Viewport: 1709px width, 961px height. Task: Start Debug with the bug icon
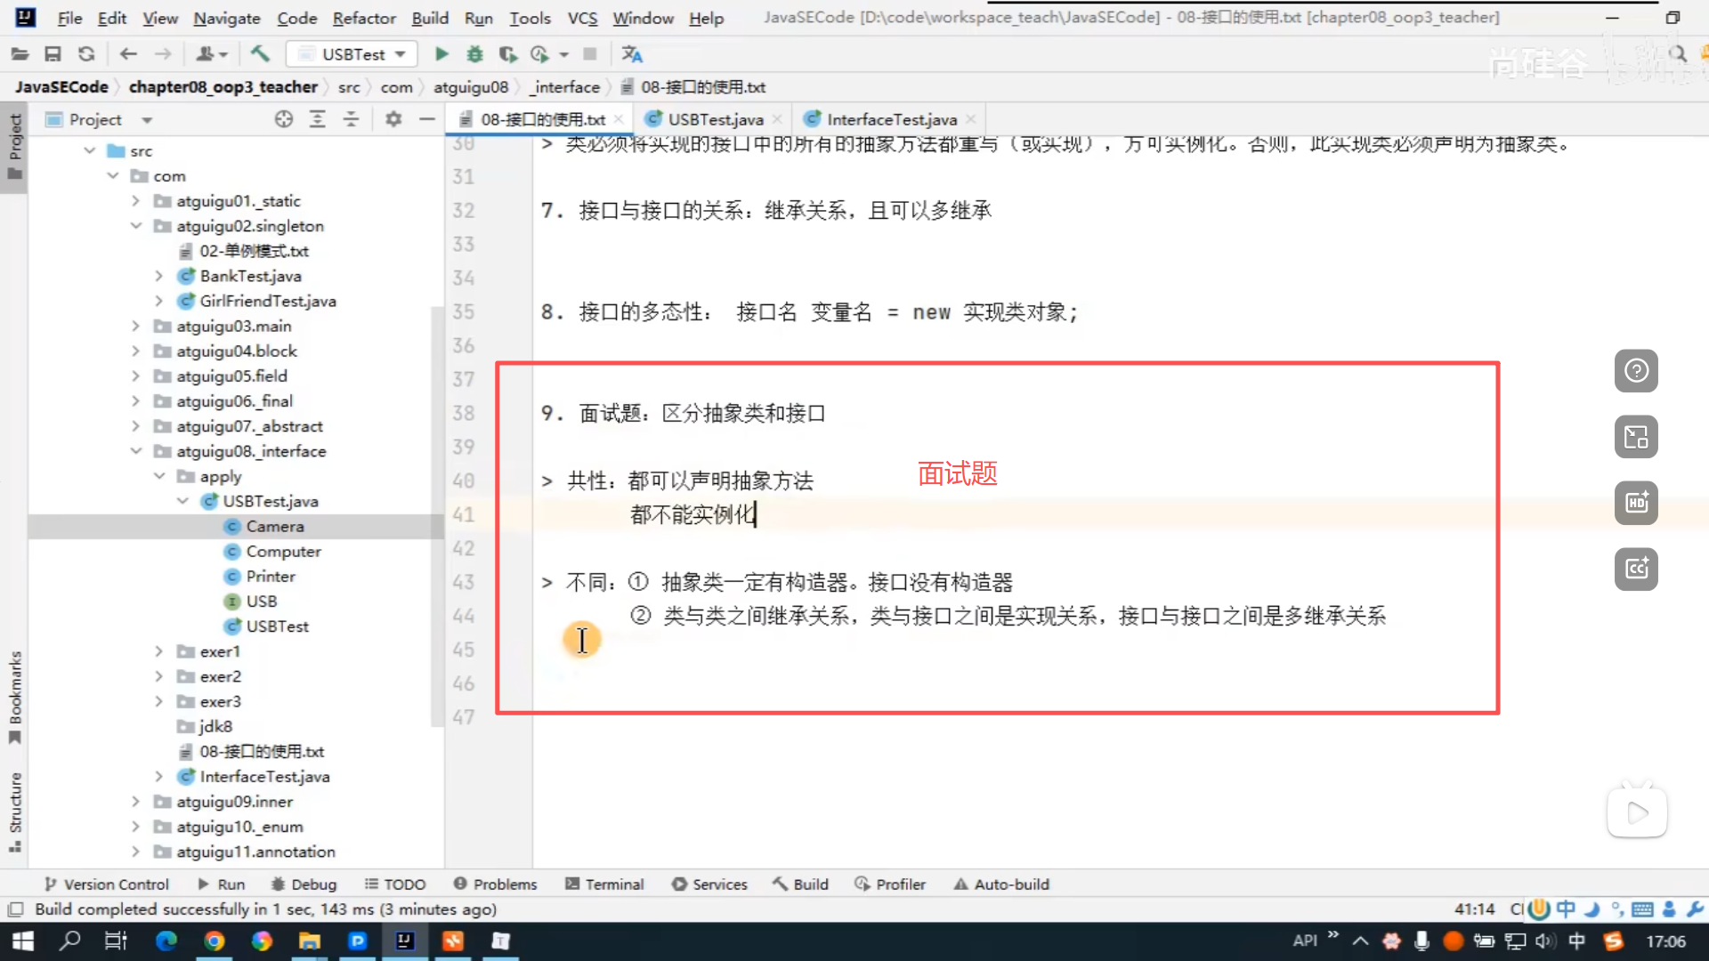tap(474, 54)
